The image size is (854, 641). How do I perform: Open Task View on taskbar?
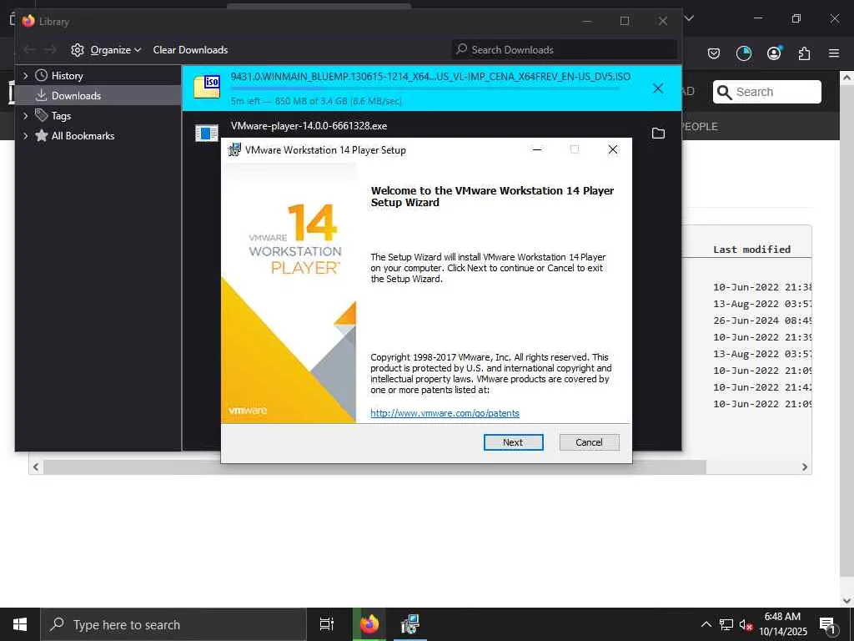[x=327, y=624]
